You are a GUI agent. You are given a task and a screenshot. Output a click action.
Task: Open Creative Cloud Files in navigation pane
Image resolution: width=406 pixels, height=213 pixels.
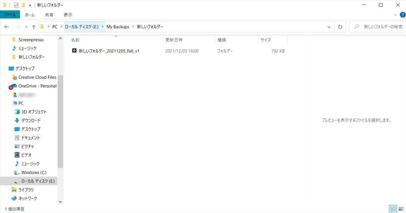37,77
